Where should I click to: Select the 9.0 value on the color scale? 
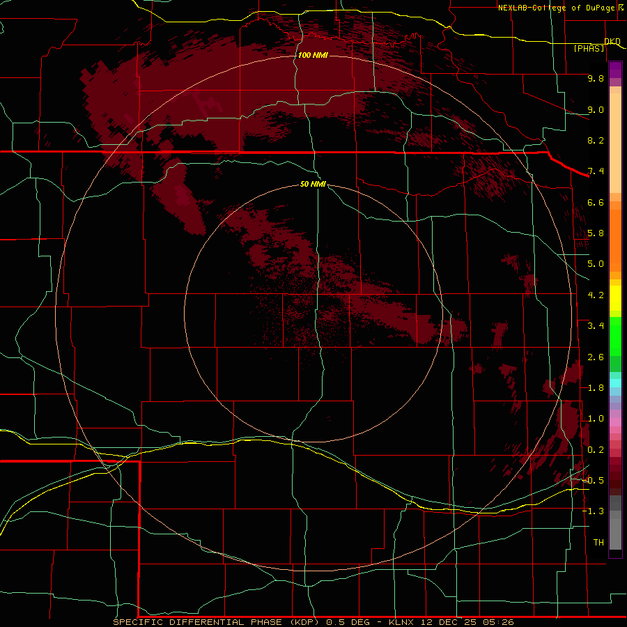pyautogui.click(x=596, y=109)
